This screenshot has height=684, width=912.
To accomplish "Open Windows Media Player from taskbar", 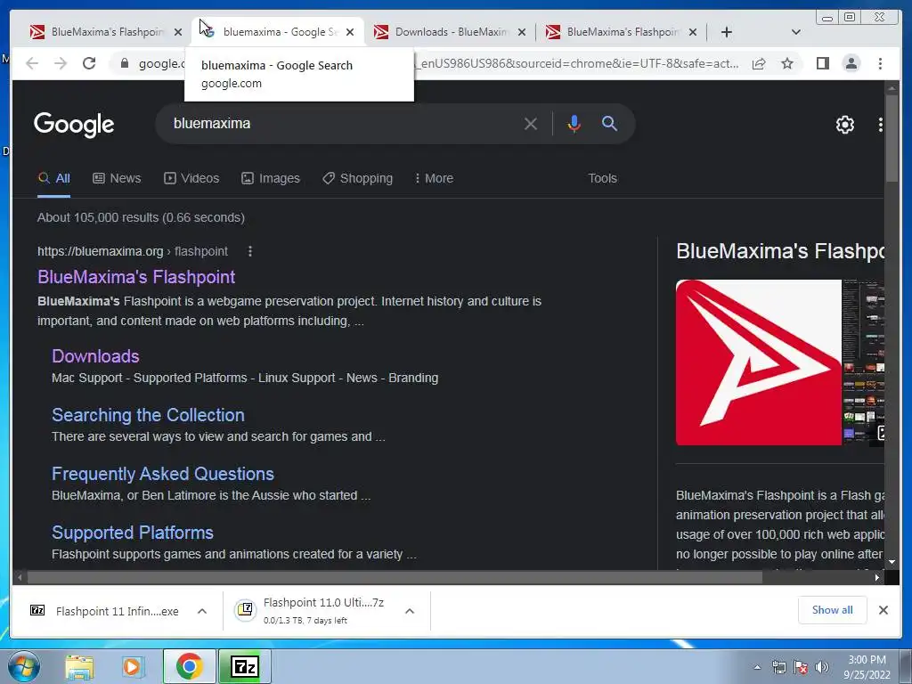I will (x=134, y=666).
